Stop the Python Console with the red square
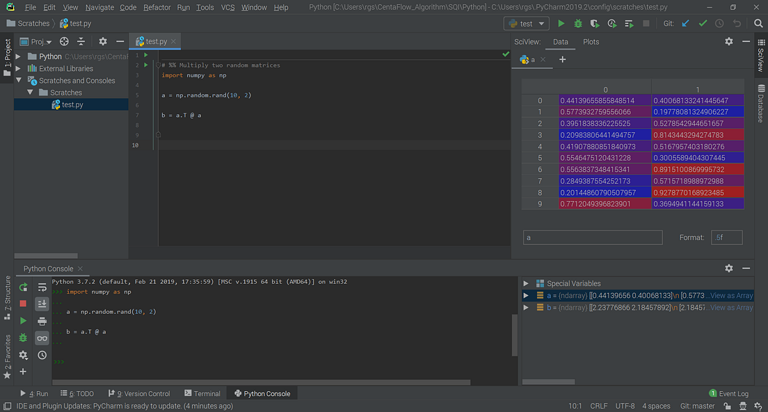Screen dimensions: 768x412 [x=23, y=304]
